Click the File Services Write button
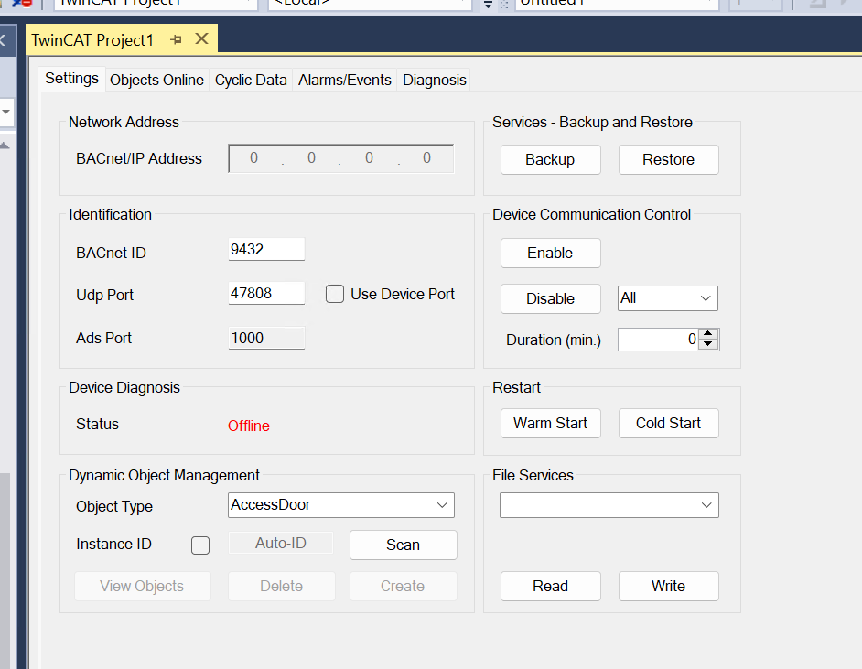The width and height of the screenshot is (862, 669). (x=669, y=586)
